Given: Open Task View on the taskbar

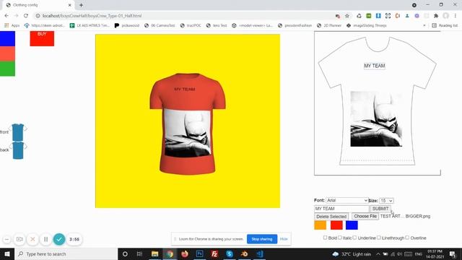Looking at the screenshot, I should click(139, 253).
